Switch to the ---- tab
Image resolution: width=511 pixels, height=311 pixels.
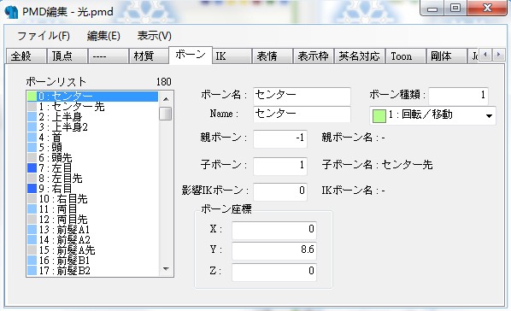click(x=109, y=56)
